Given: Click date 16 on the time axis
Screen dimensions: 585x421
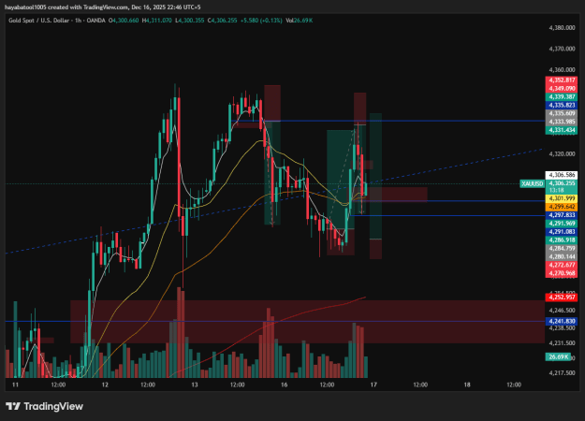Looking at the screenshot, I should [285, 385].
